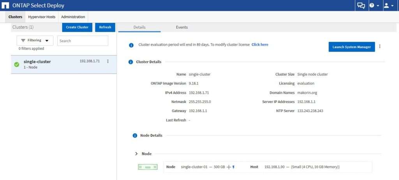Select the Events tab

(182, 27)
